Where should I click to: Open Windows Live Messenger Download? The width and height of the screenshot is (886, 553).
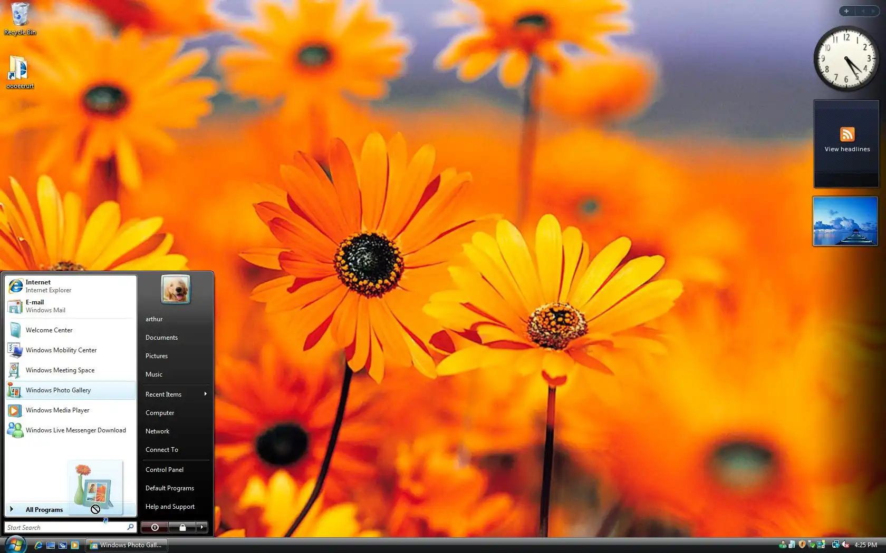(71, 430)
